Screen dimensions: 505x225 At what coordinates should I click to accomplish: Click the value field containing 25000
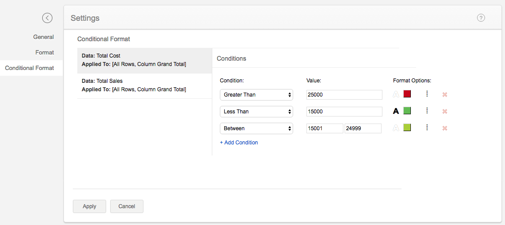(344, 95)
